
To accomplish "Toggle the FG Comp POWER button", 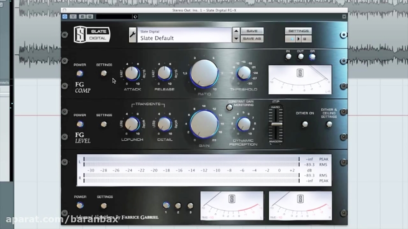I will (x=80, y=73).
